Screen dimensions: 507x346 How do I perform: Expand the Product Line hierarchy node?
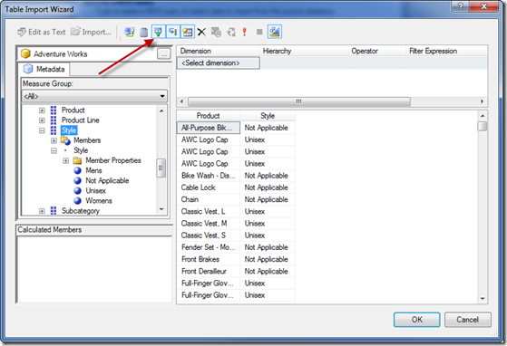click(x=42, y=120)
